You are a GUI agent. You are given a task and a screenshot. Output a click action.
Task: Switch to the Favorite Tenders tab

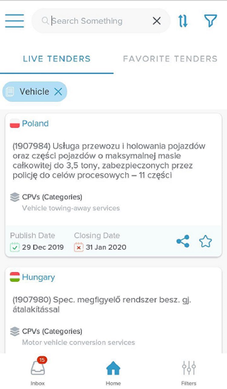pyautogui.click(x=170, y=58)
